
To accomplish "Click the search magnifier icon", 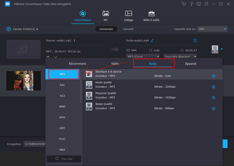I will pyautogui.click(x=57, y=159).
